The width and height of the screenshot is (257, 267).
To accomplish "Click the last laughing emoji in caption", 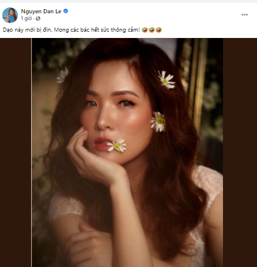I will click(x=158, y=30).
